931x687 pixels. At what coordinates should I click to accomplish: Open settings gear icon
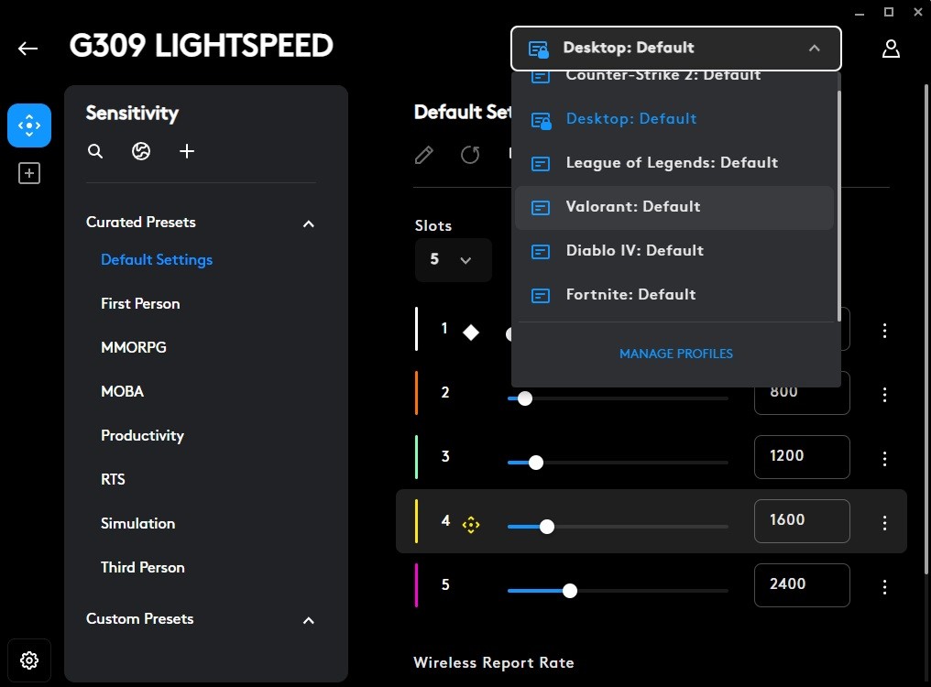click(x=29, y=660)
